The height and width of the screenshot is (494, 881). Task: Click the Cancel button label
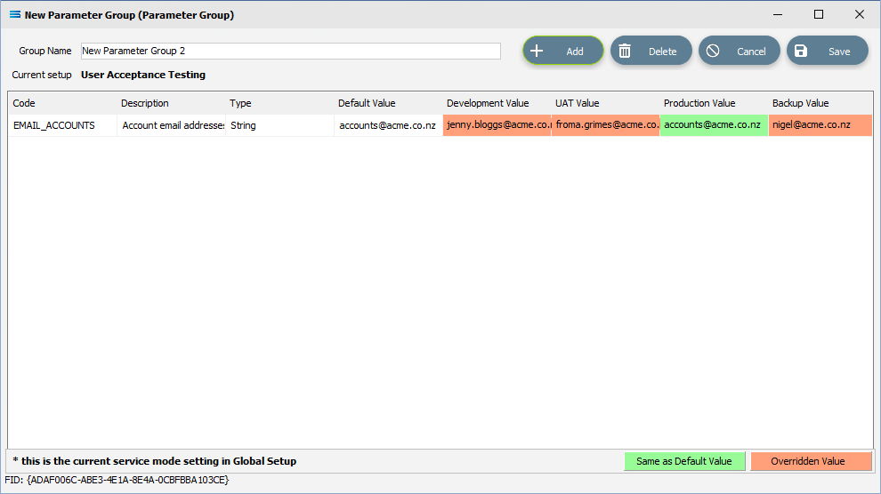[751, 52]
